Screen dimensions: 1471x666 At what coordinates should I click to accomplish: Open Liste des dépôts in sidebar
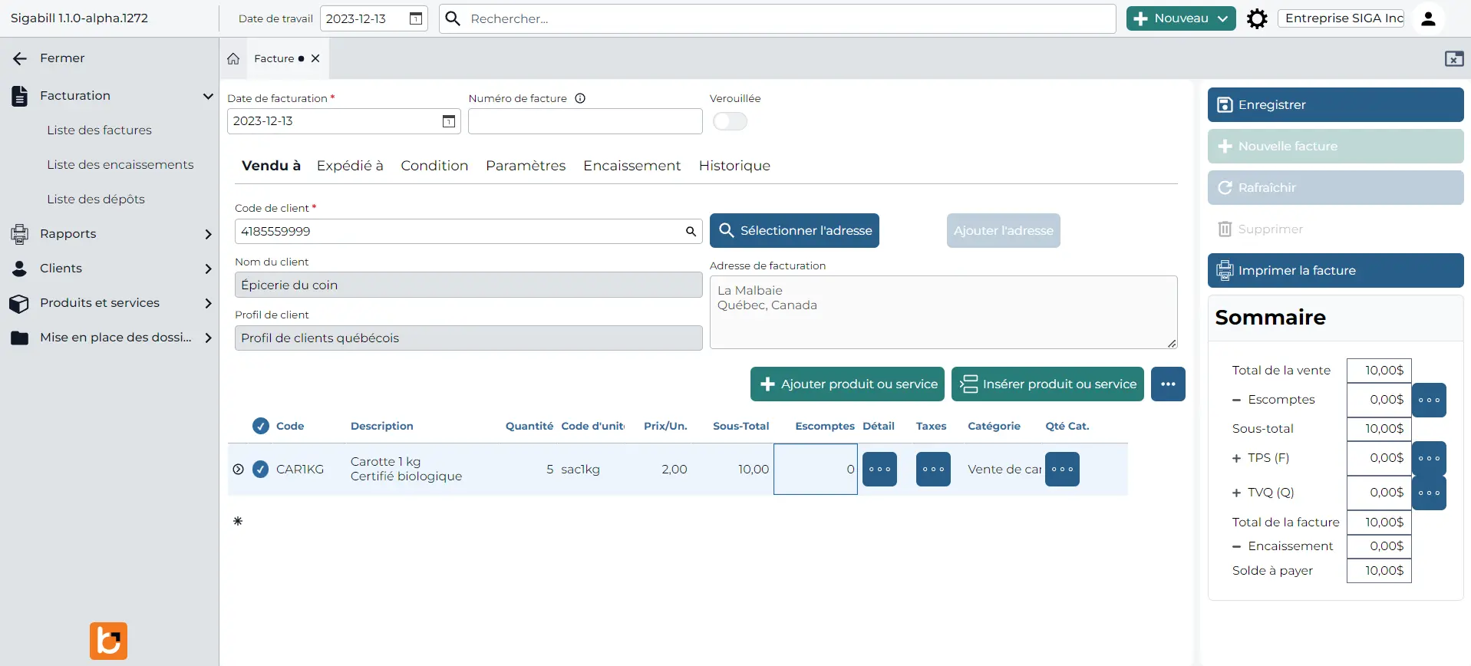pyautogui.click(x=96, y=199)
